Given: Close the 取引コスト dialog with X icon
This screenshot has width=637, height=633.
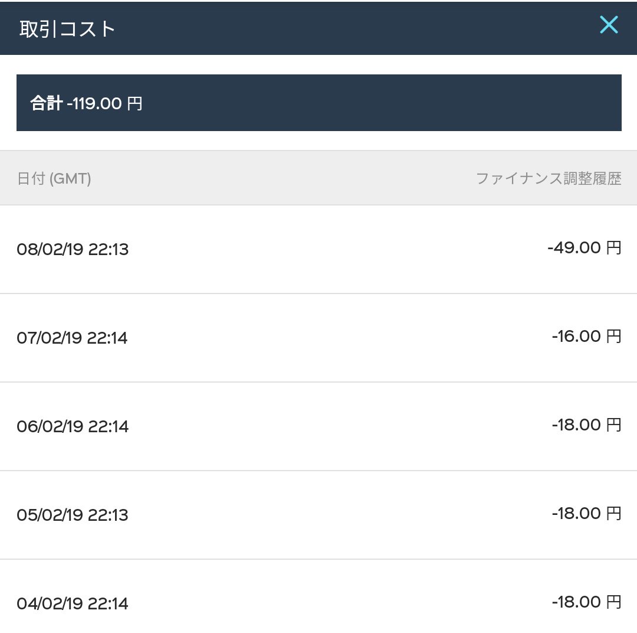Looking at the screenshot, I should pyautogui.click(x=609, y=25).
